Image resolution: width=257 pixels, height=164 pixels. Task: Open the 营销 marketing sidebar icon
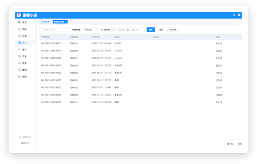pos(19,70)
